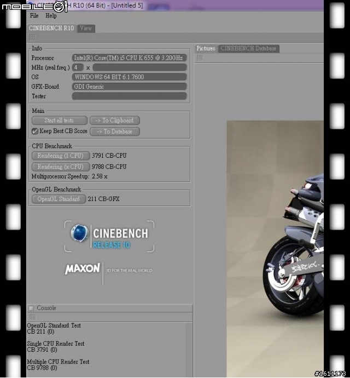Image resolution: width=350 pixels, height=378 pixels.
Task: Click the GFX-Board field showing GDI Generic
Action: [x=129, y=87]
